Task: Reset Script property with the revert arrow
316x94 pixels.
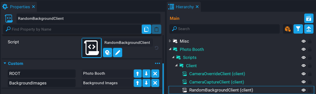Action: (x=156, y=48)
